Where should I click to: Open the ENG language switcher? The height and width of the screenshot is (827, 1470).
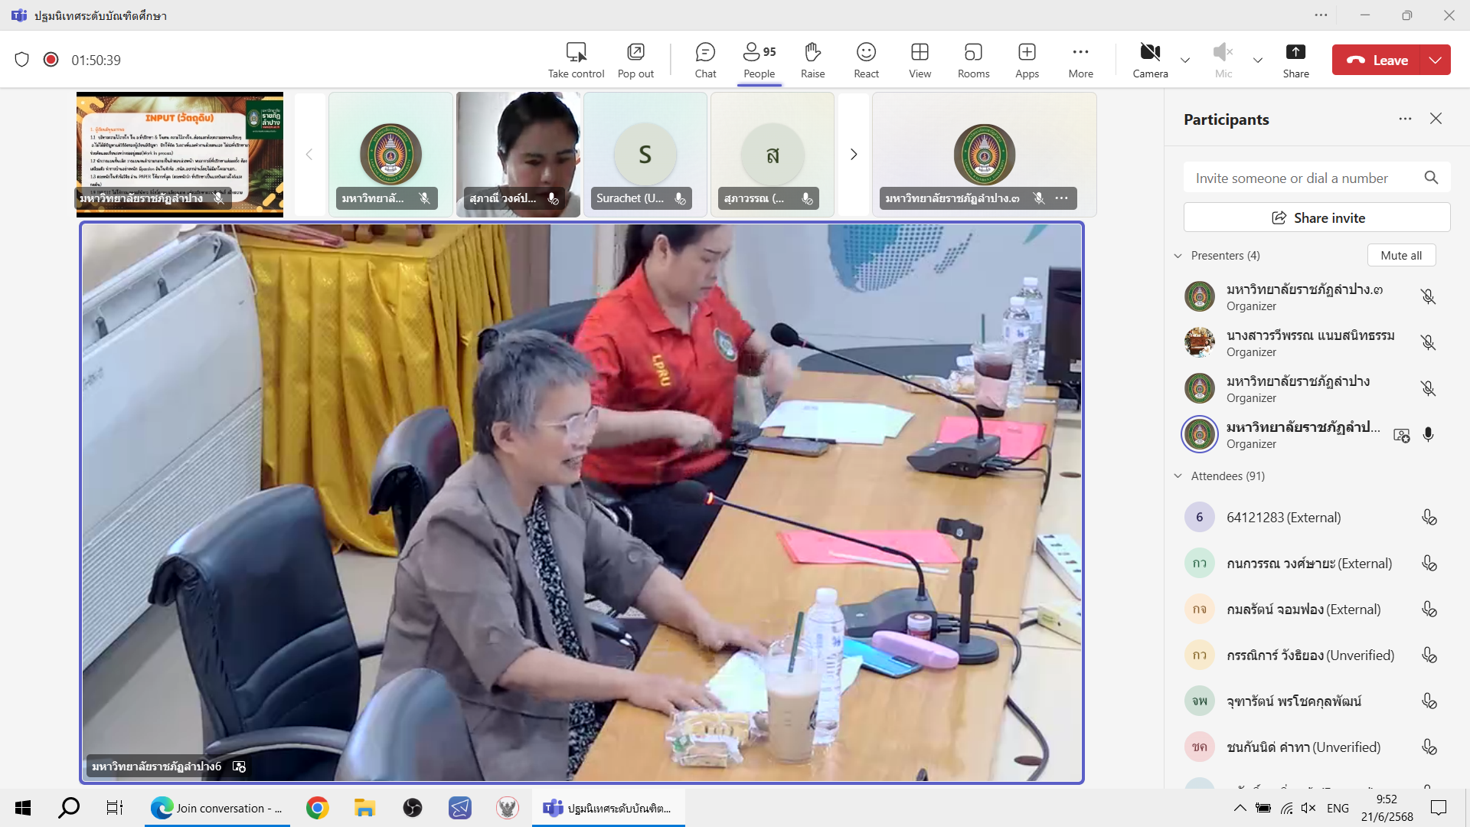1338,808
